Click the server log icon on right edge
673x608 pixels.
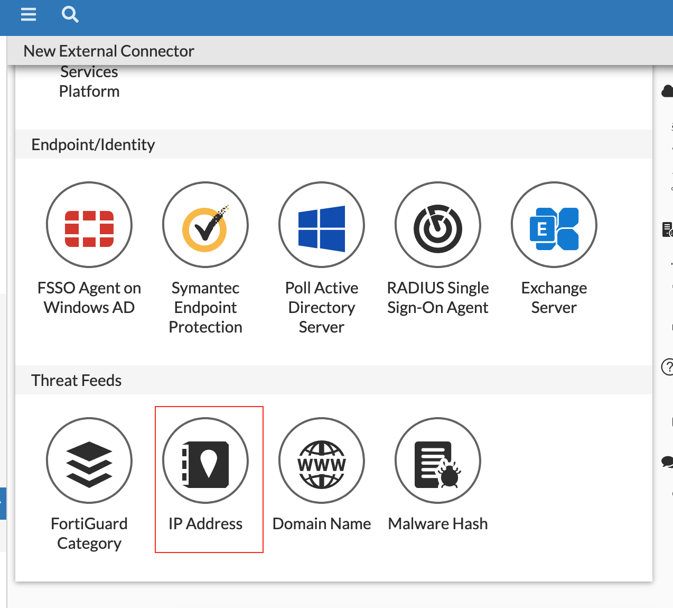pos(667,228)
